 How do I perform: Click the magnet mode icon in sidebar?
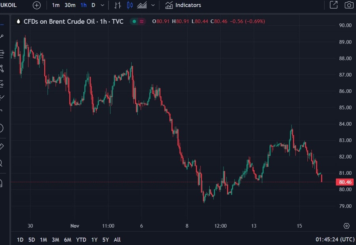1,183
